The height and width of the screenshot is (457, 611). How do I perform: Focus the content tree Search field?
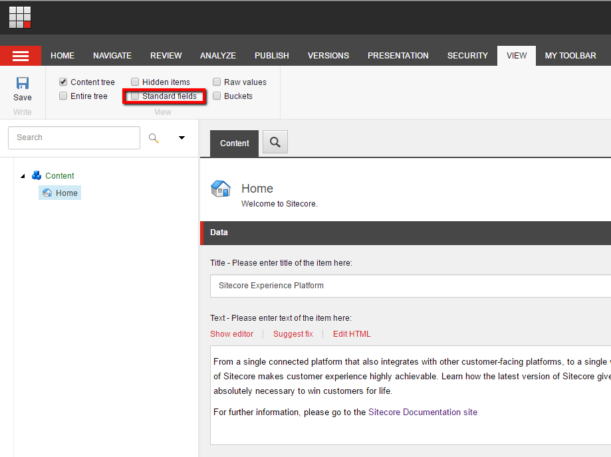pyautogui.click(x=74, y=137)
